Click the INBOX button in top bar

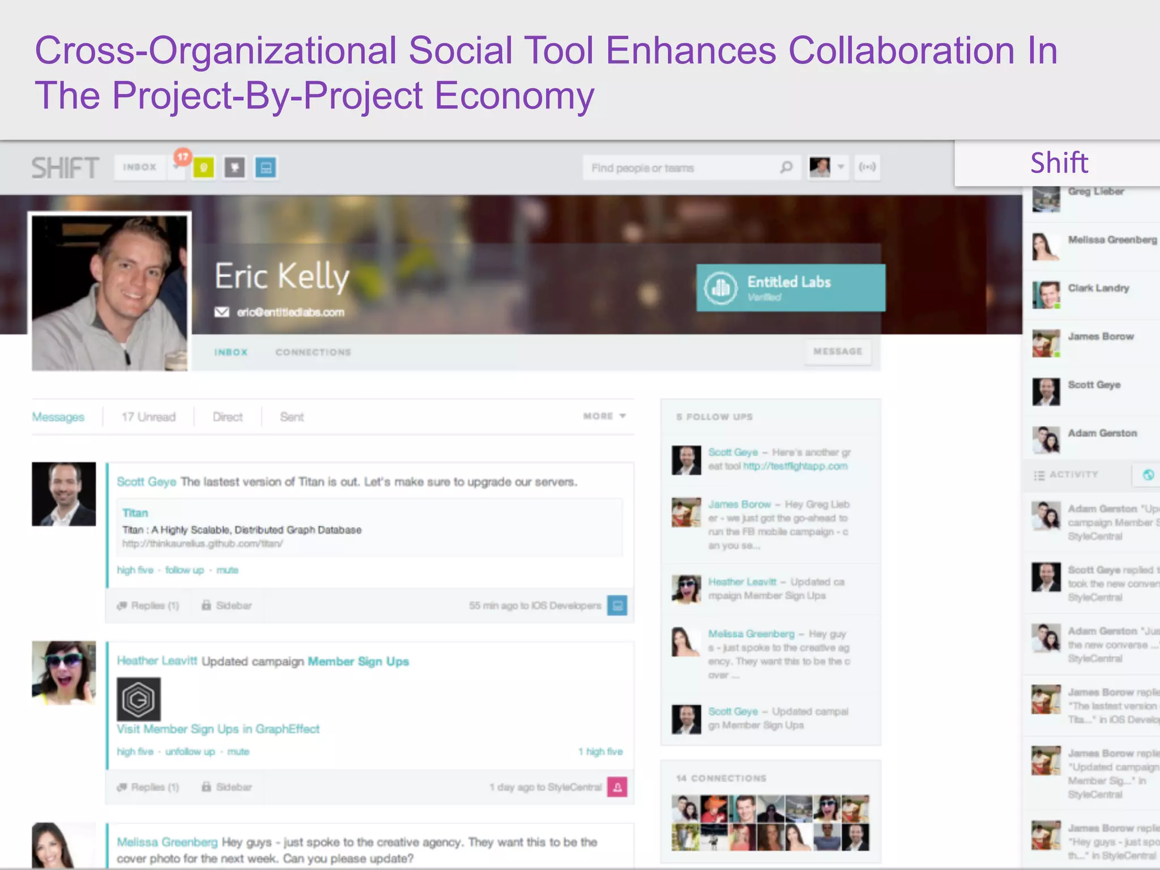(140, 167)
